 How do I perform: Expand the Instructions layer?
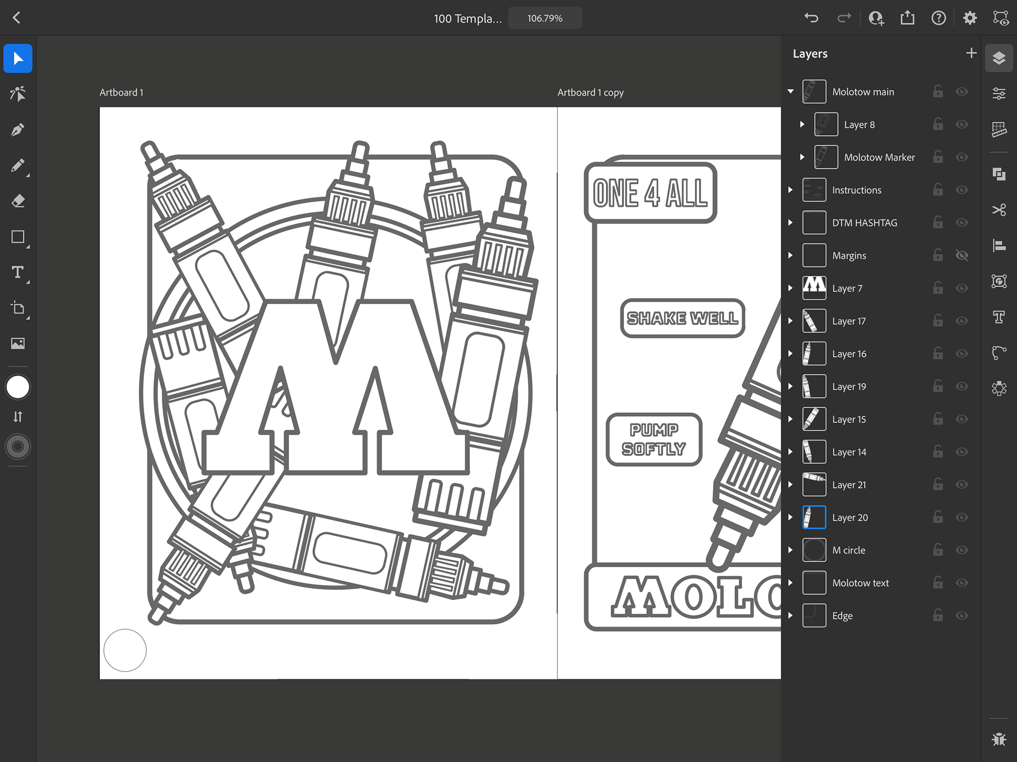click(790, 190)
